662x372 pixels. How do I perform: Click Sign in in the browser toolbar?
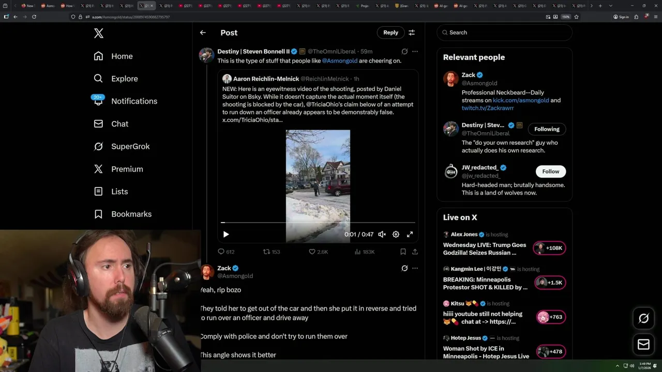(621, 17)
